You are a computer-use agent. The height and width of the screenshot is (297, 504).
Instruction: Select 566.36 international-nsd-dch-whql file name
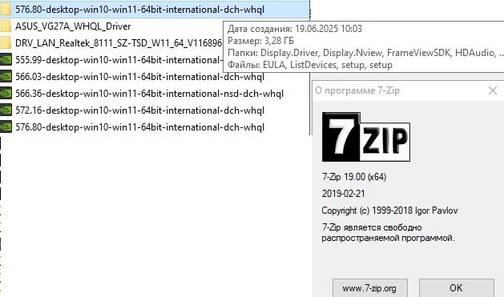150,94
